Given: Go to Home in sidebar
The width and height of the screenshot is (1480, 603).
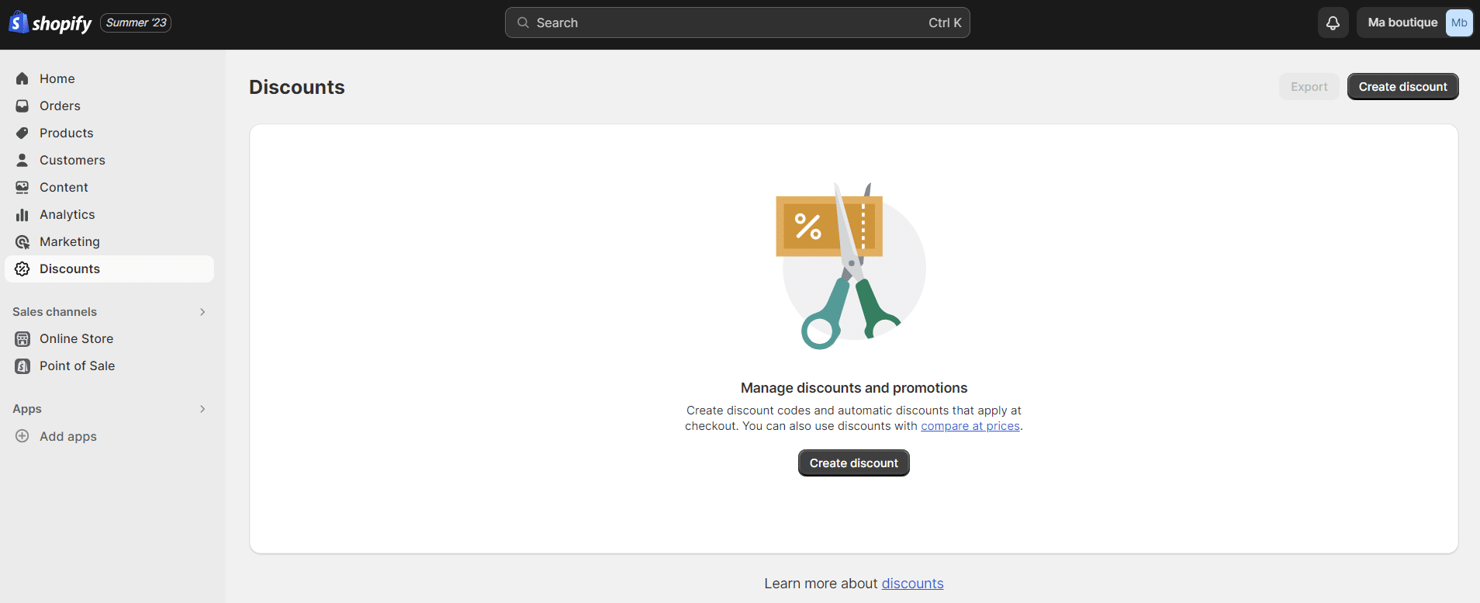Looking at the screenshot, I should click(x=109, y=78).
